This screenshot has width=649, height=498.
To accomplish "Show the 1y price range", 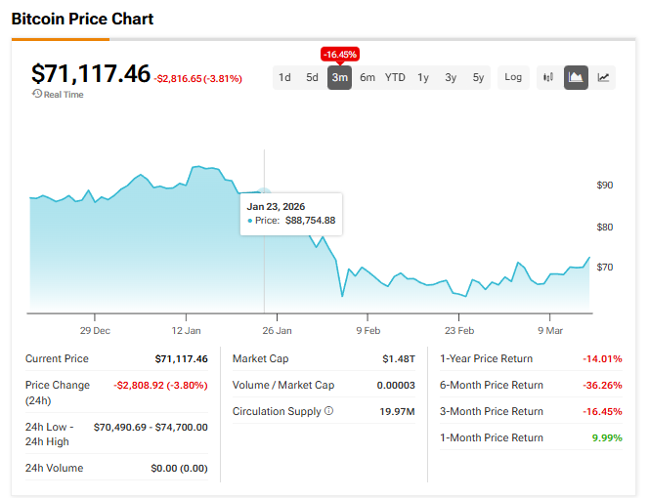I will click(423, 77).
